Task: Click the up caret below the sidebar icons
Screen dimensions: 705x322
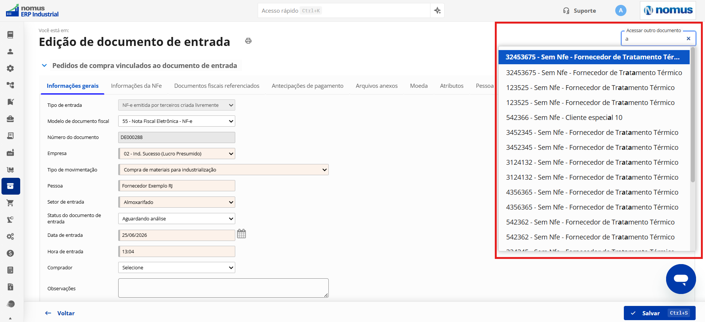Action: [10, 318]
